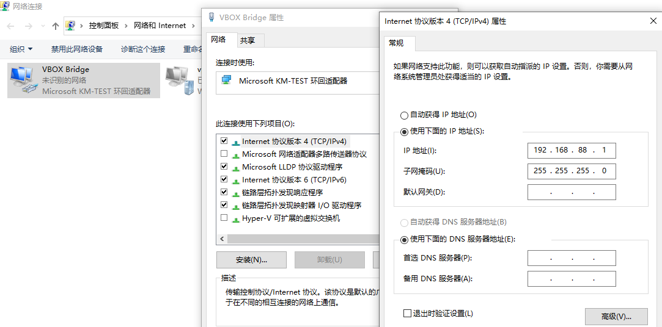Screen dimensions: 662x327
Task: Click 控制面板 in the address bar
Action: [103, 26]
